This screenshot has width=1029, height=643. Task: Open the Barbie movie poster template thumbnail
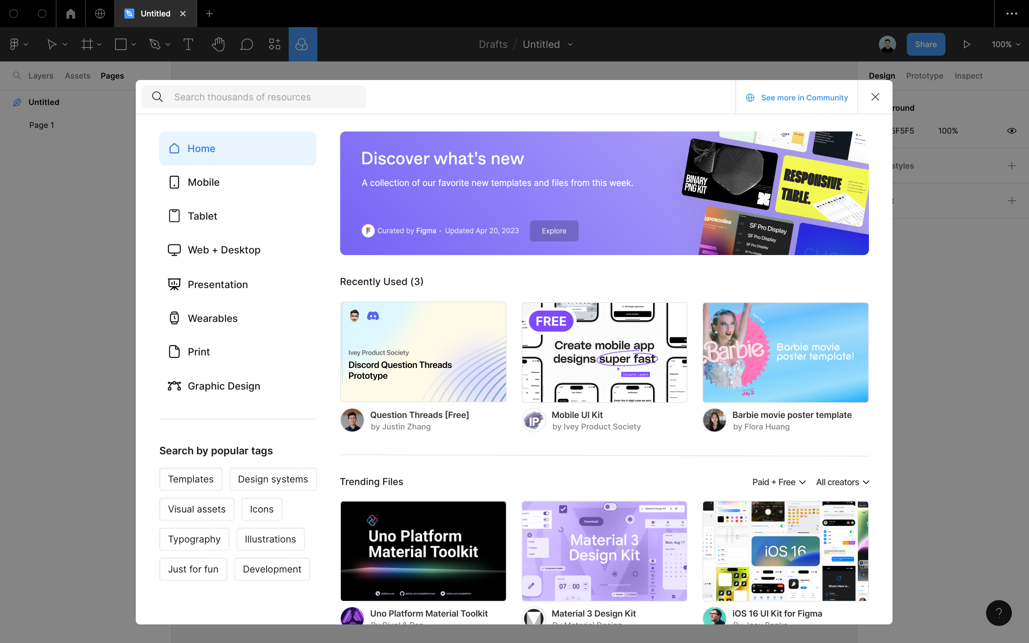click(785, 353)
